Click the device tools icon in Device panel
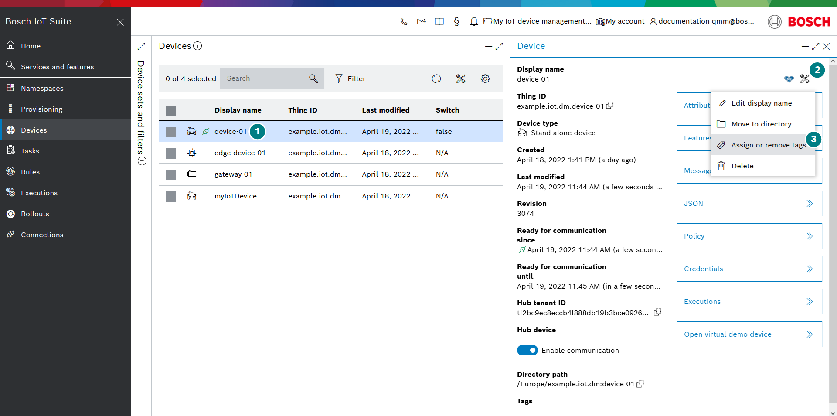The image size is (837, 416). [805, 79]
